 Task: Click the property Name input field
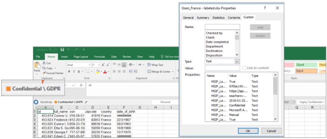tap(222, 27)
